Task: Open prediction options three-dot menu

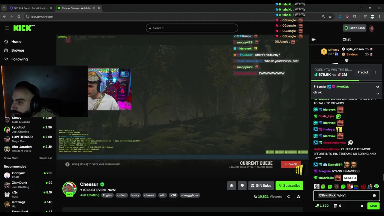Action: click(375, 72)
